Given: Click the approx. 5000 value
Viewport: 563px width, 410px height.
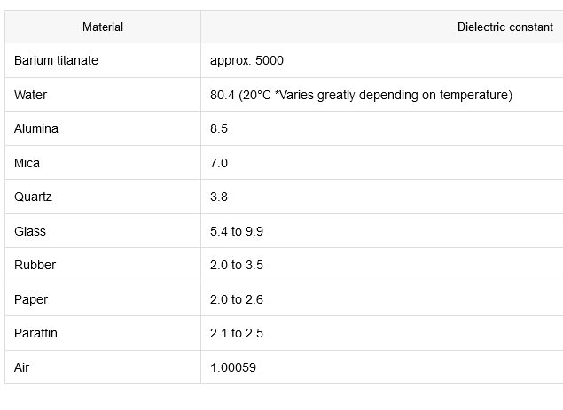Looking at the screenshot, I should [x=246, y=61].
